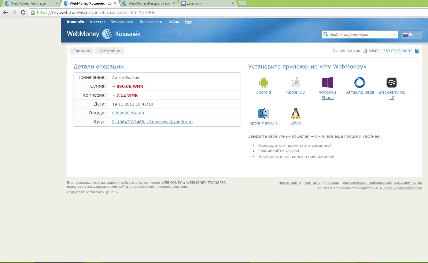
Task: Click the browser address bar URL
Action: 96,13
